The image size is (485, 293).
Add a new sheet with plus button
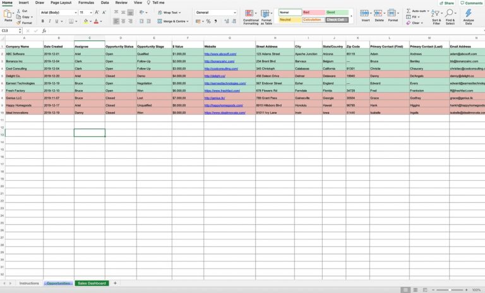point(115,283)
